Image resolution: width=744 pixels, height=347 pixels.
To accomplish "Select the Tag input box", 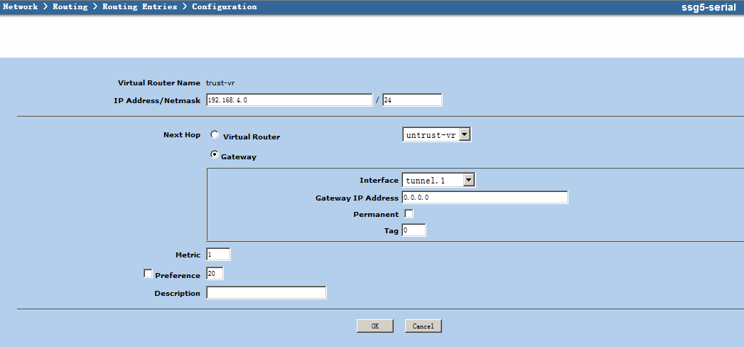I will point(414,230).
